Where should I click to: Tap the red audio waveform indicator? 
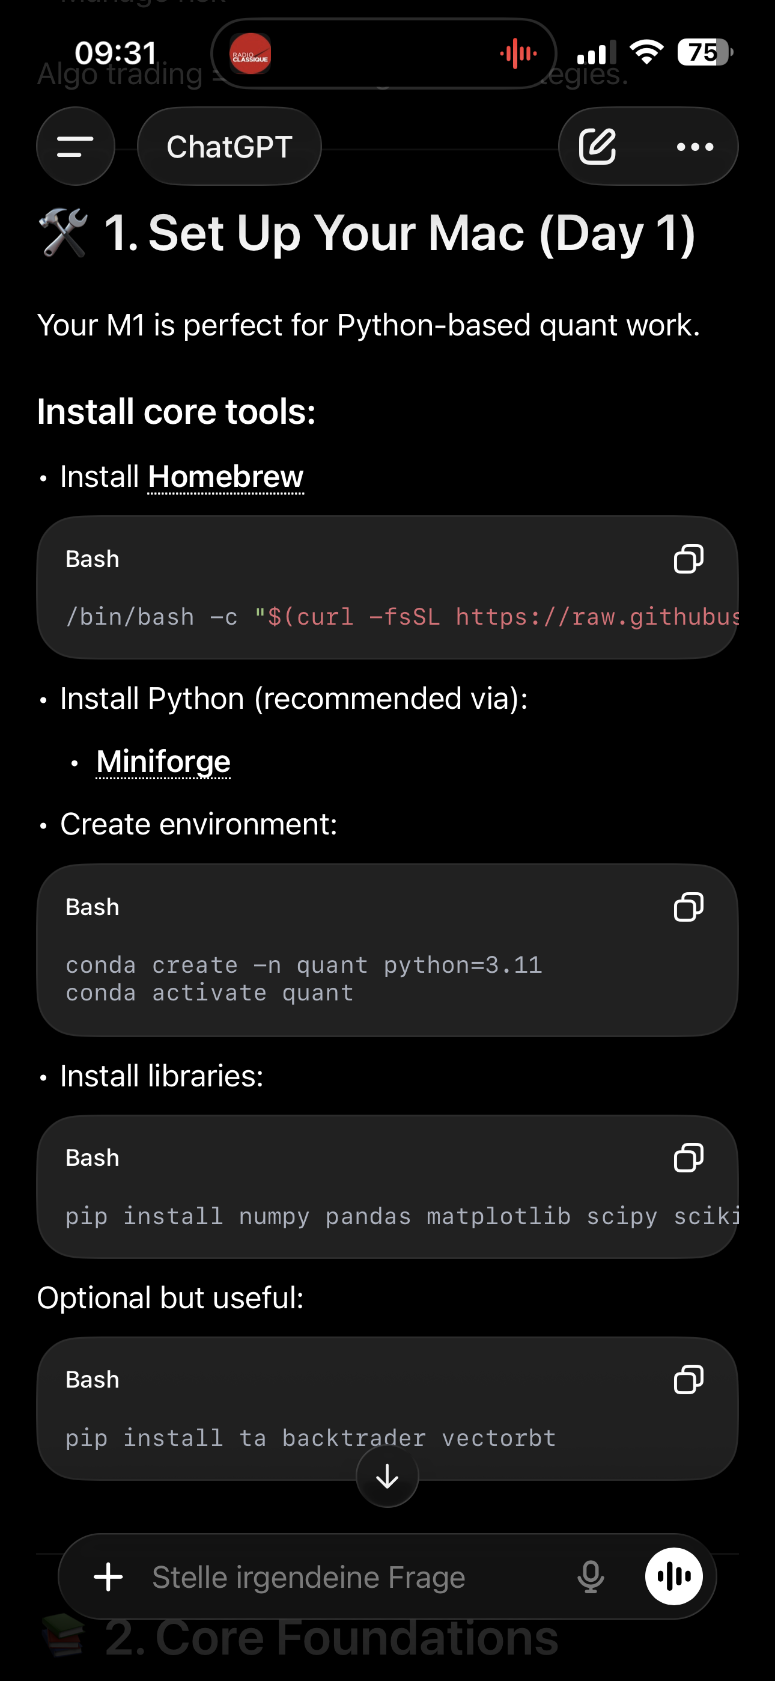(518, 54)
